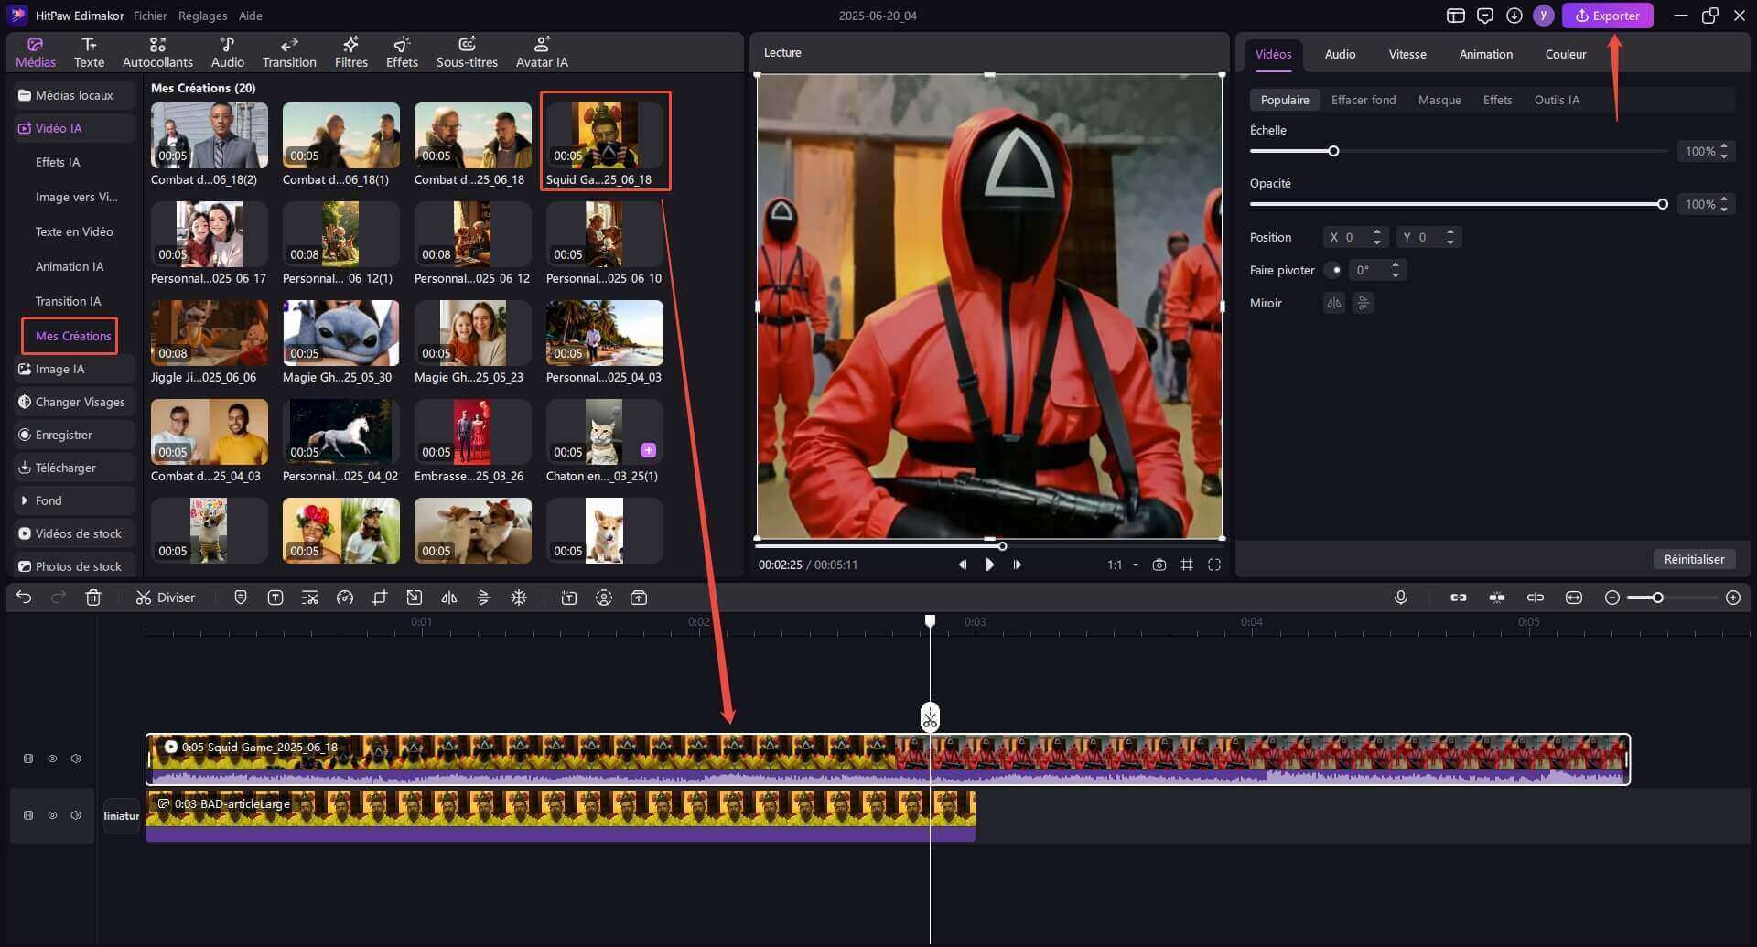Open the speed gauge tool in timeline toolbar
1757x947 pixels.
pyautogui.click(x=345, y=597)
